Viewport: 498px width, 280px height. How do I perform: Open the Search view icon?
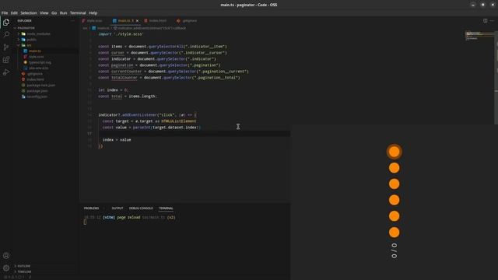tap(6, 34)
